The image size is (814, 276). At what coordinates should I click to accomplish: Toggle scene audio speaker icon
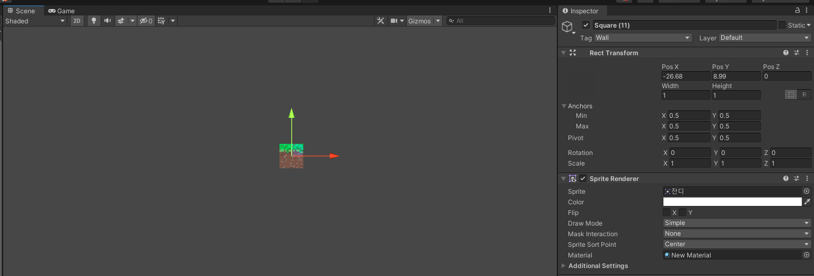tap(108, 21)
